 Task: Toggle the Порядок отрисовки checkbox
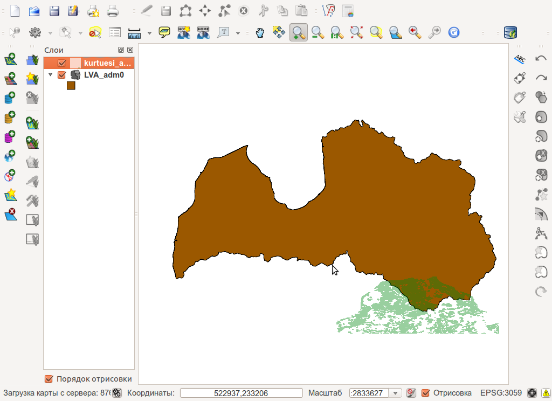49,379
